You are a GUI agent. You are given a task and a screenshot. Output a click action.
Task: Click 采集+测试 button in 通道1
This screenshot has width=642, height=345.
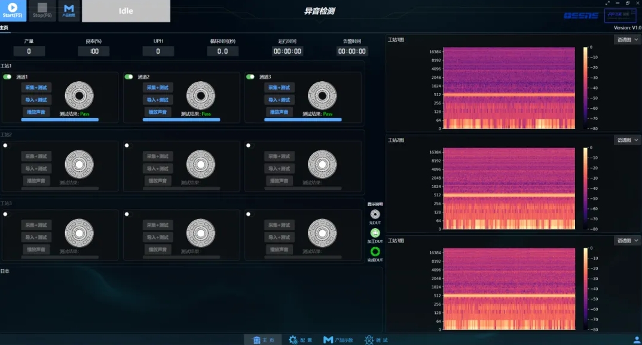(x=36, y=88)
